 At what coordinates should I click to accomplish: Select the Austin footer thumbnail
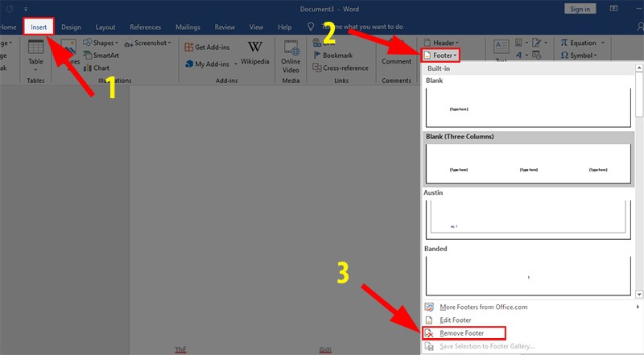point(528,220)
